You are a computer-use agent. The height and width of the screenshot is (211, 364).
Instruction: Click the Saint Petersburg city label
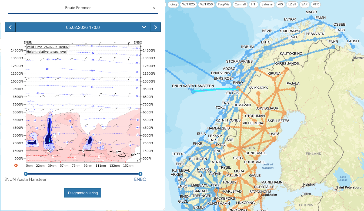click(349, 188)
